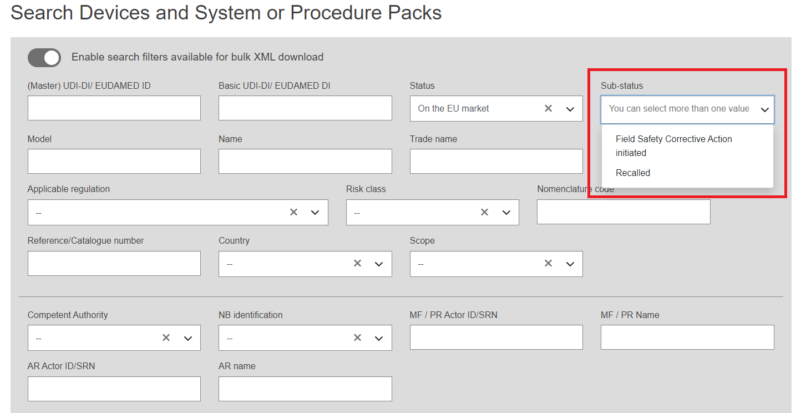
Task: Focus the AR name text field
Action: pyautogui.click(x=305, y=389)
